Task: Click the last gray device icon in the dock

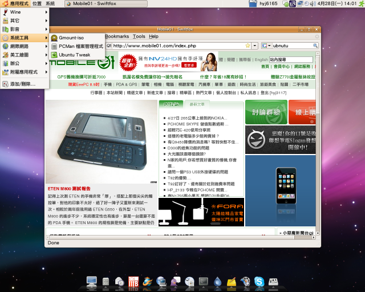Action: coord(273,282)
